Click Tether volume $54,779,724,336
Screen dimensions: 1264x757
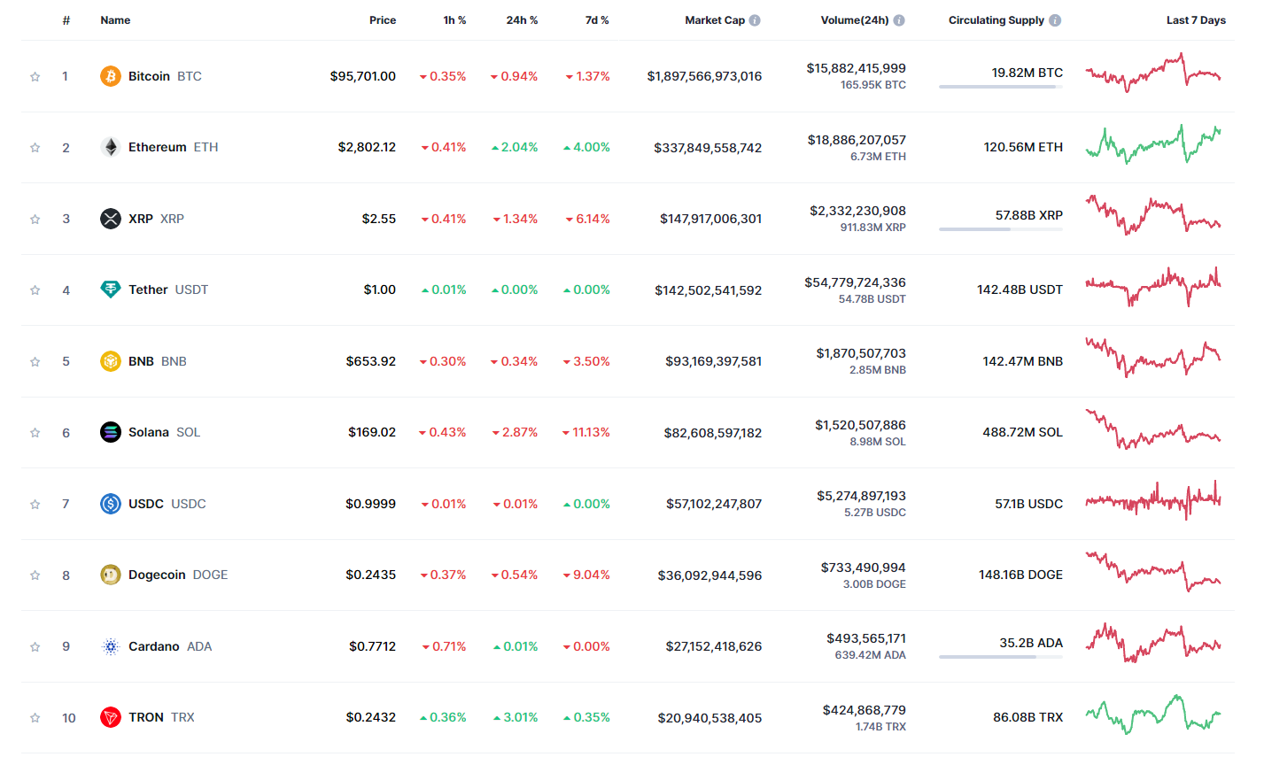(x=855, y=282)
